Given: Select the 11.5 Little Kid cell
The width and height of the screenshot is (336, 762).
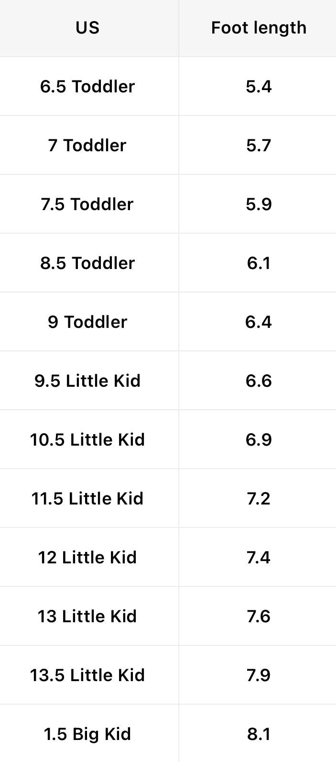Looking at the screenshot, I should tap(87, 499).
